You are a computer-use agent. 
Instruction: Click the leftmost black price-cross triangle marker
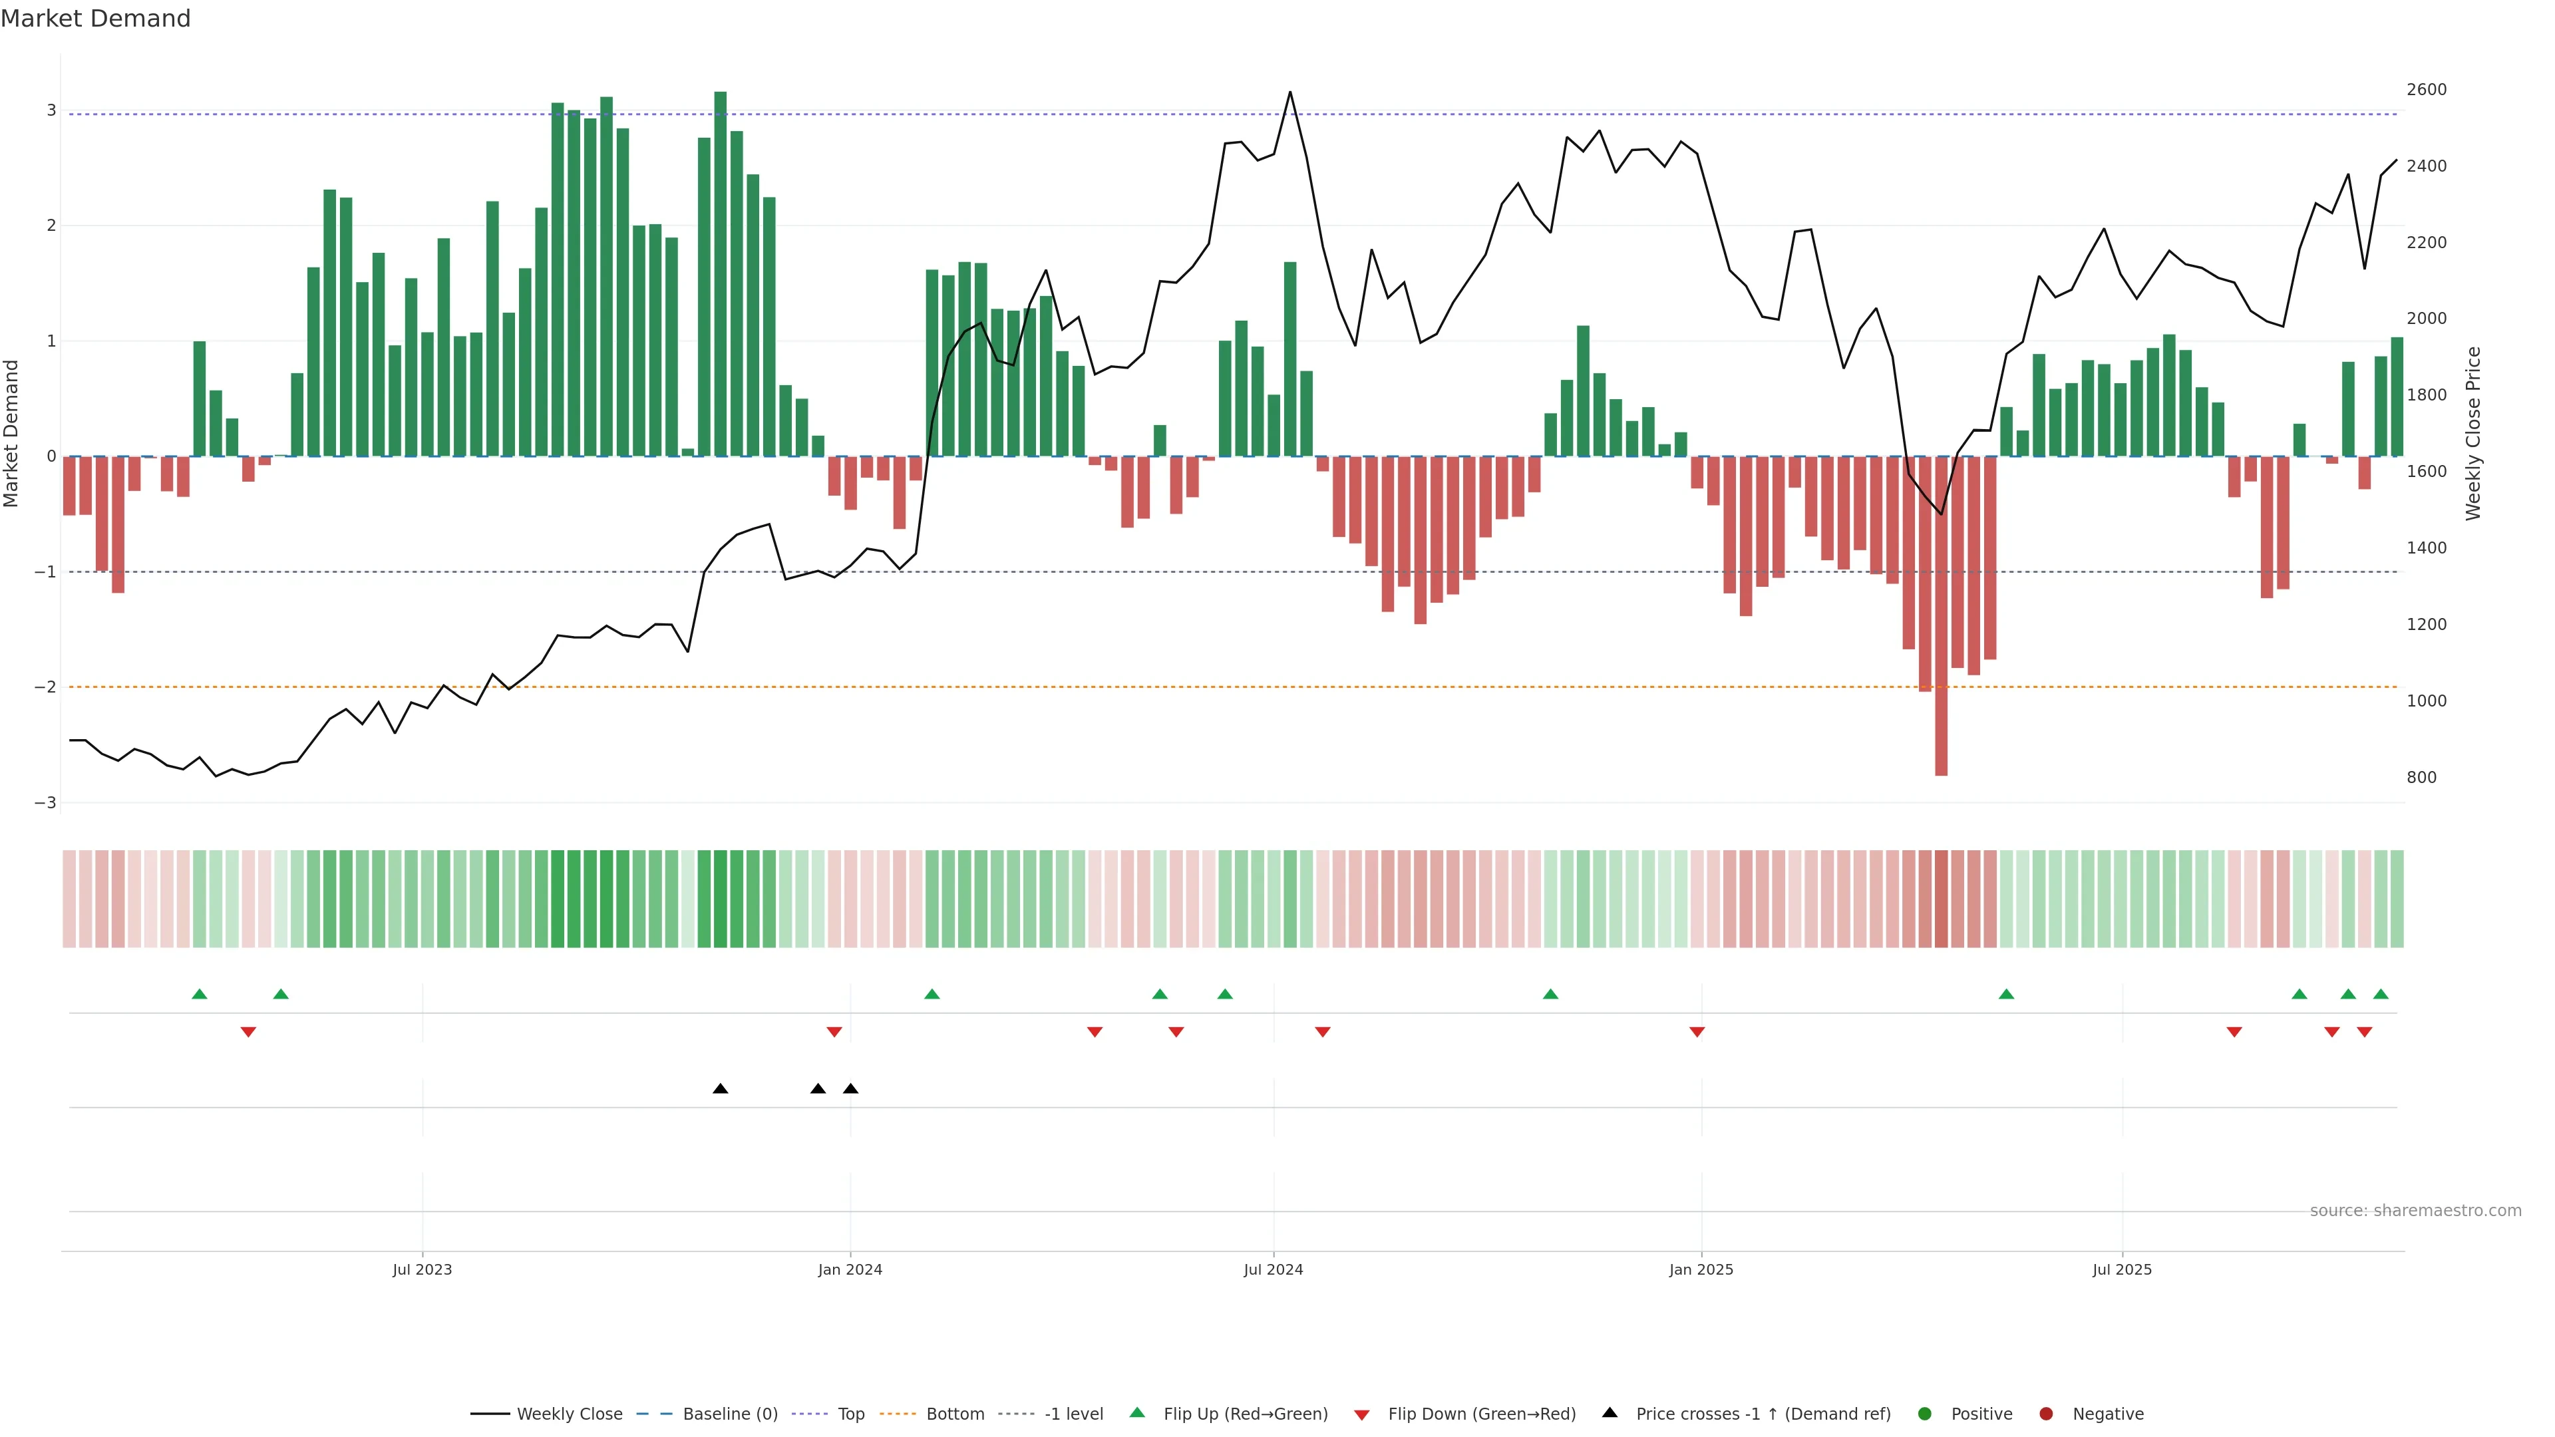pos(720,1089)
